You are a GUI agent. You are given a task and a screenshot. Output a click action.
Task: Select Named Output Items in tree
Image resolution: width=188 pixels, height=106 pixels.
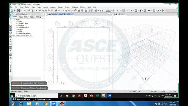click(x=24, y=33)
